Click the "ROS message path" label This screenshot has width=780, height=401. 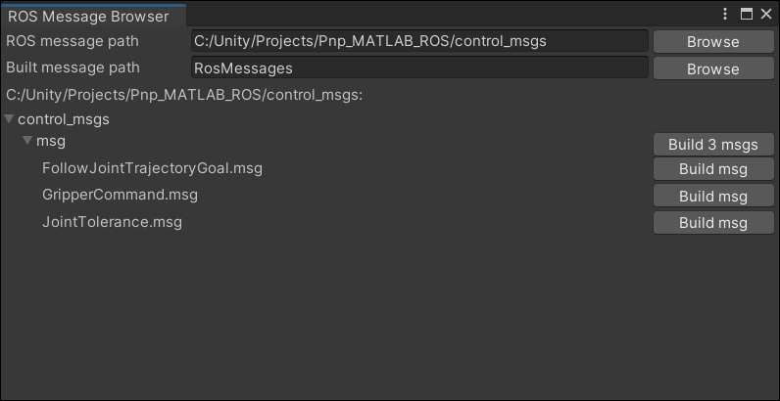point(73,41)
